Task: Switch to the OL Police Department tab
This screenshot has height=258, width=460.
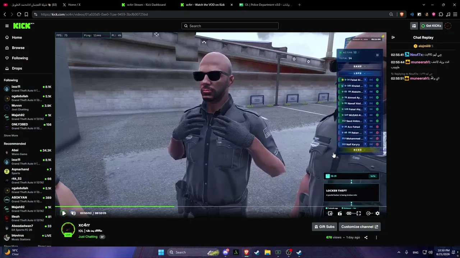Action: [x=265, y=5]
